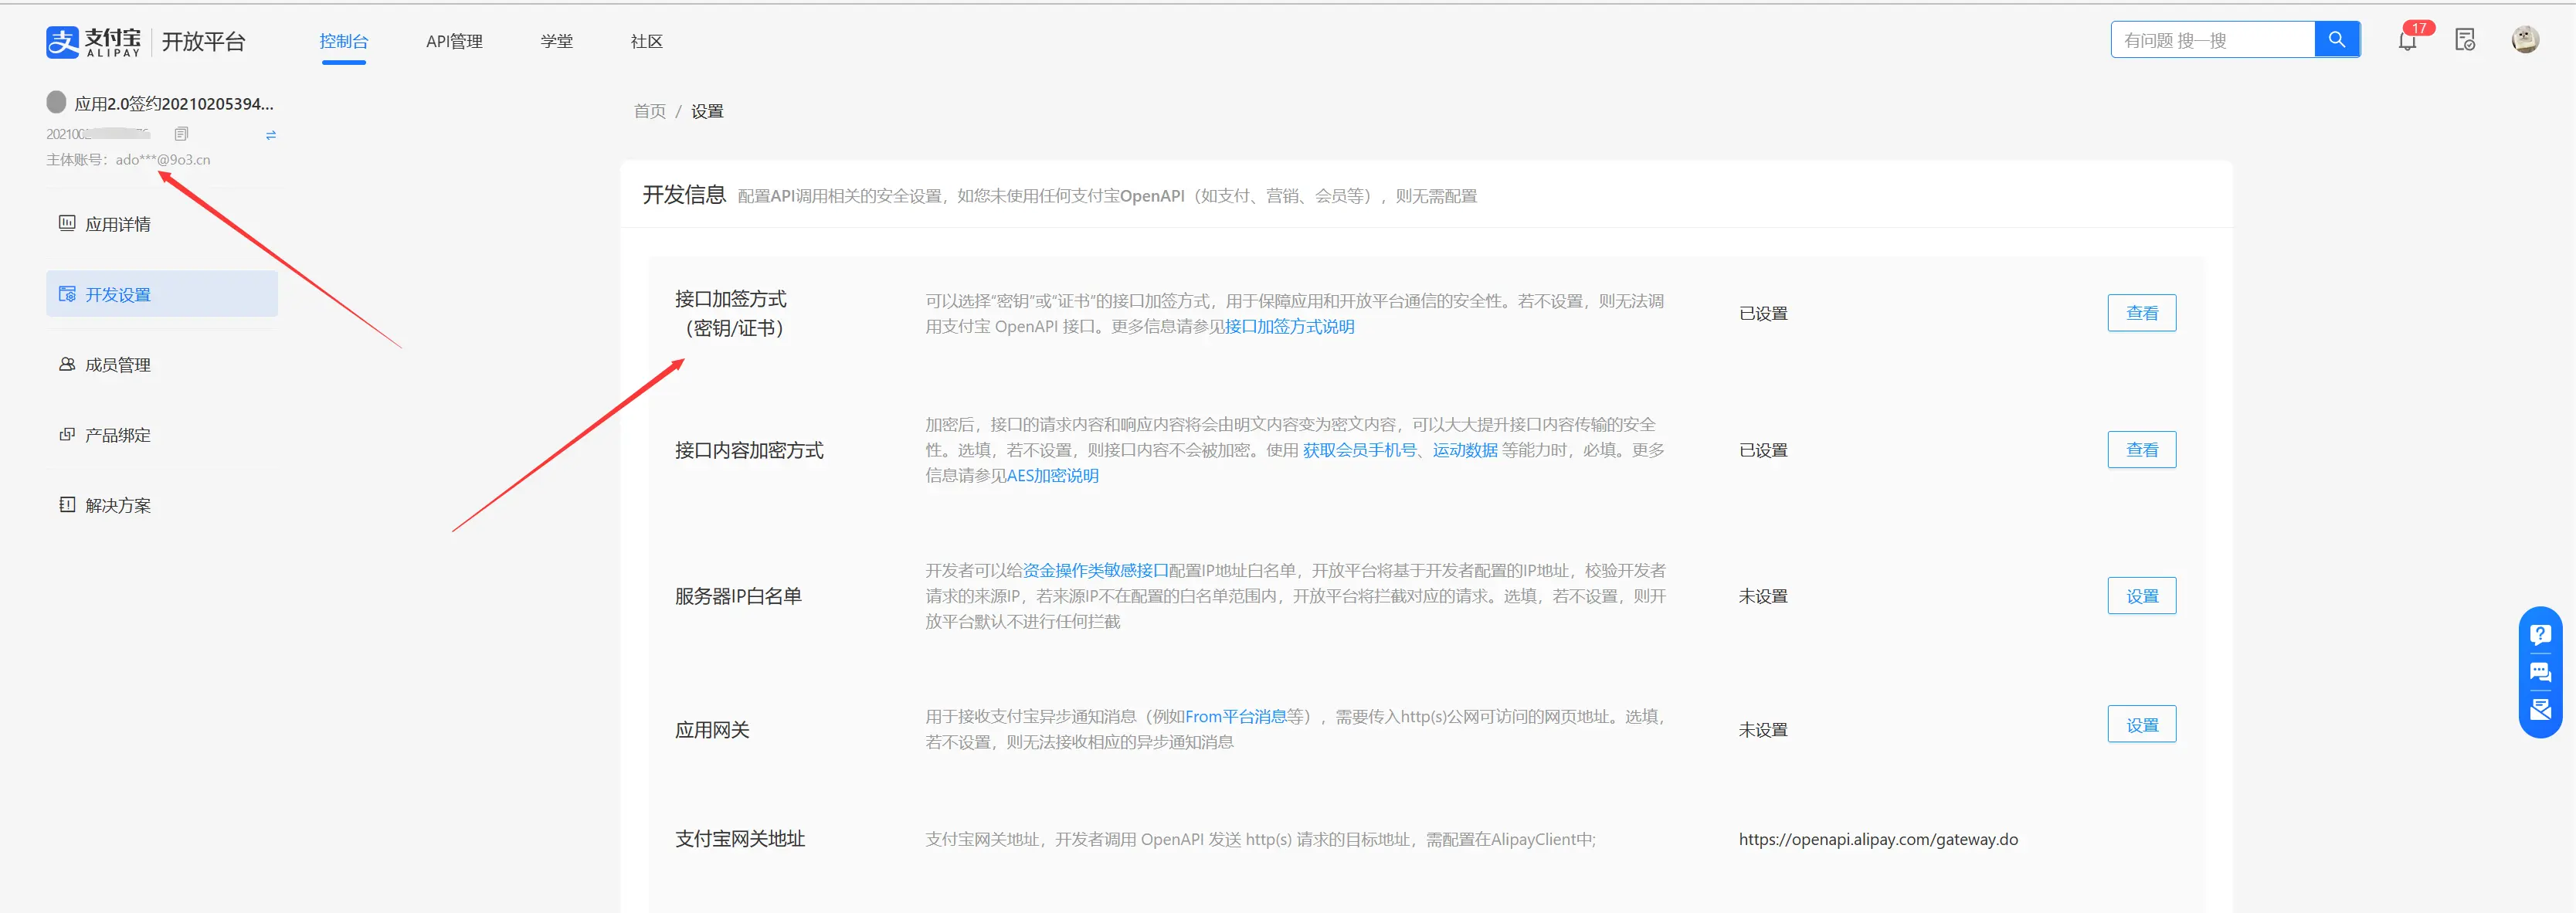Click the search magnifier button
The image size is (2576, 913).
pyautogui.click(x=2337, y=40)
